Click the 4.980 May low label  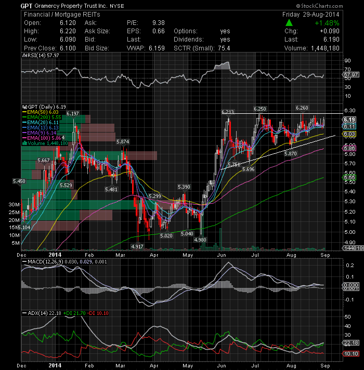click(200, 240)
